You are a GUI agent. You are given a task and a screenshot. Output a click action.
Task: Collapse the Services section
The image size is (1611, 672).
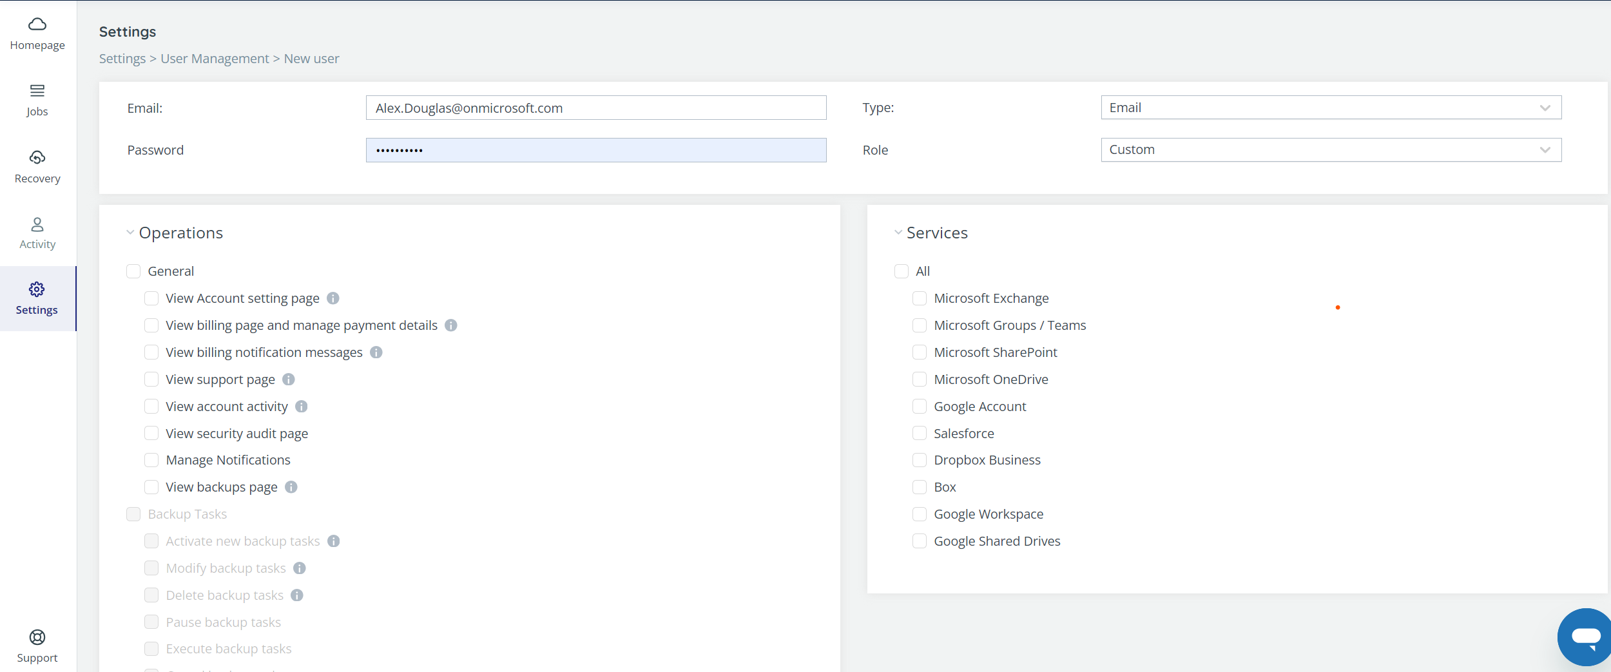pyautogui.click(x=898, y=233)
